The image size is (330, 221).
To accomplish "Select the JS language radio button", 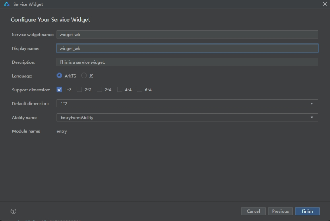I will coord(84,76).
